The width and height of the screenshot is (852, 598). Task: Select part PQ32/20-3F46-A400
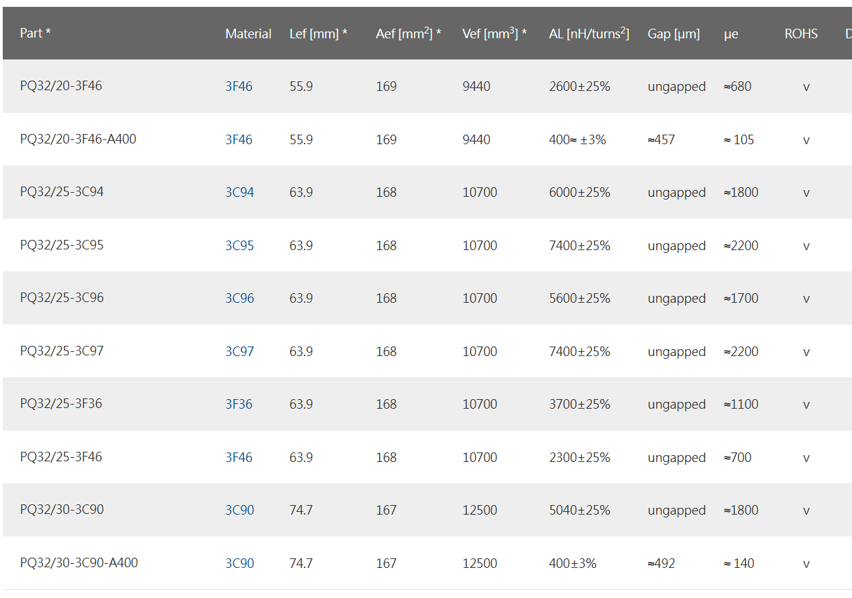coord(78,139)
